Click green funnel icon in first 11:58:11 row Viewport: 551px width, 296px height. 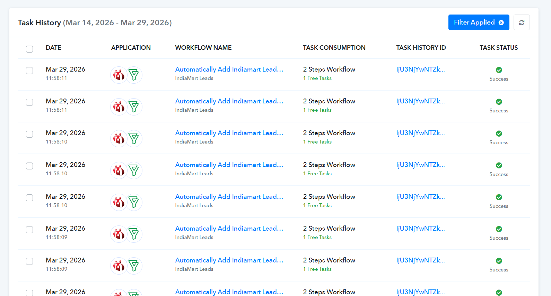(134, 75)
